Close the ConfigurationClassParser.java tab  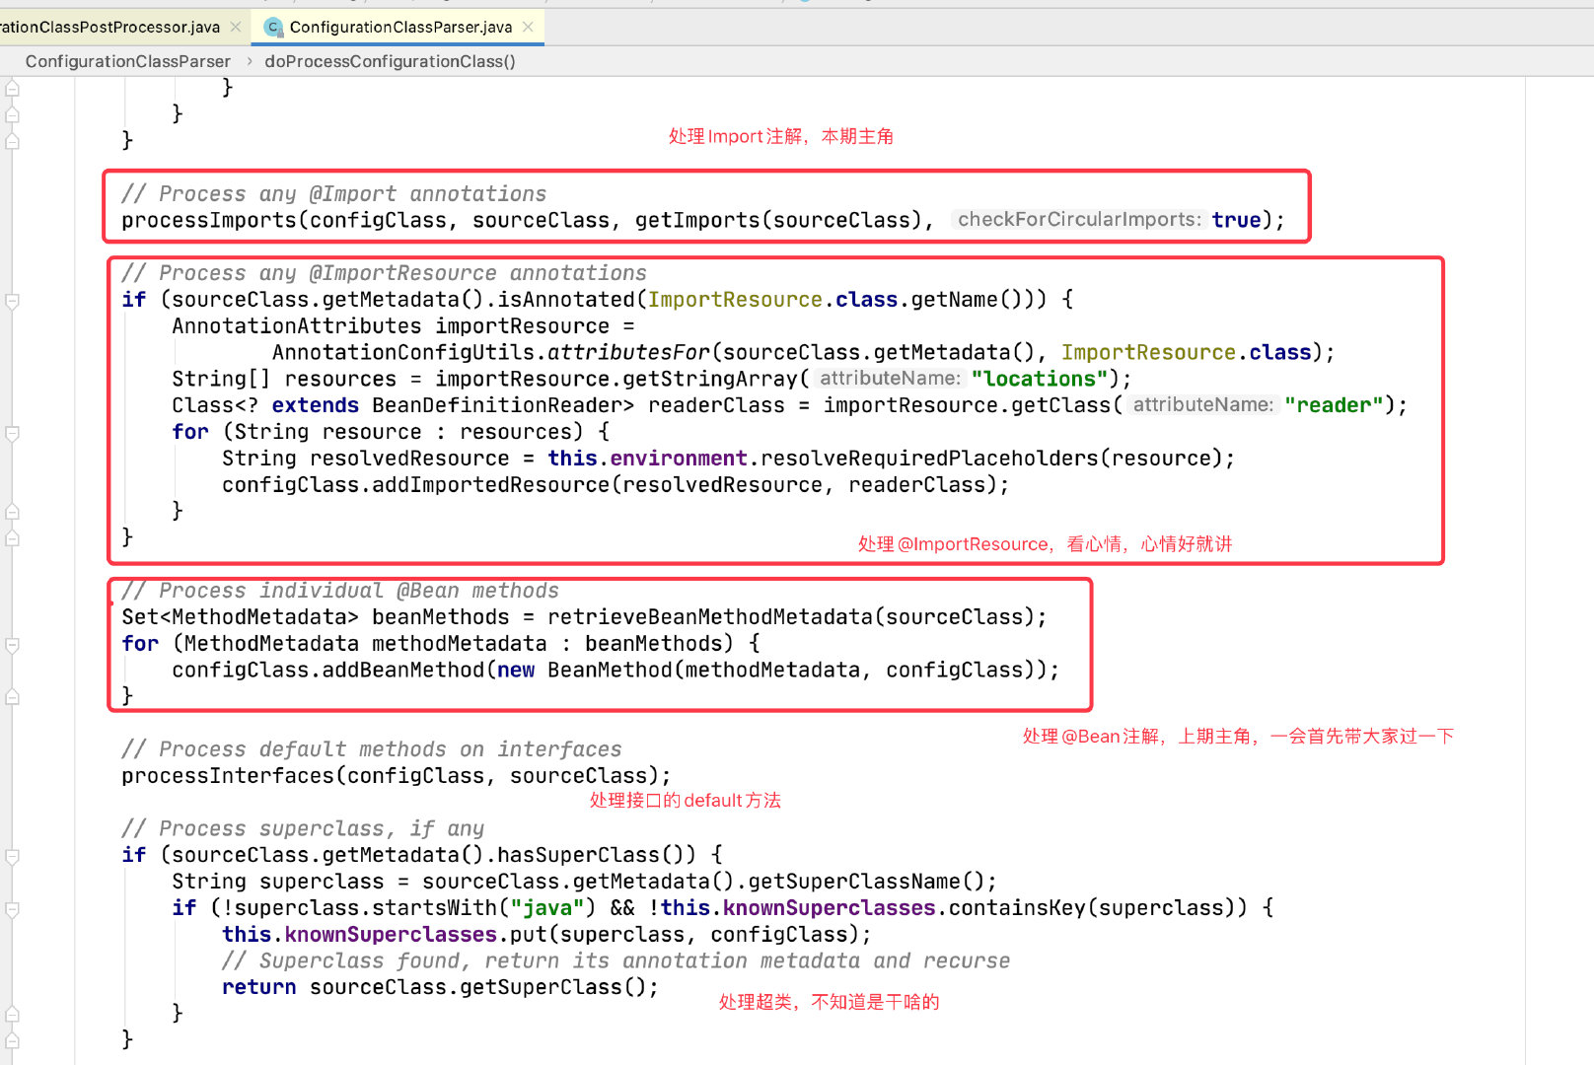(x=528, y=27)
